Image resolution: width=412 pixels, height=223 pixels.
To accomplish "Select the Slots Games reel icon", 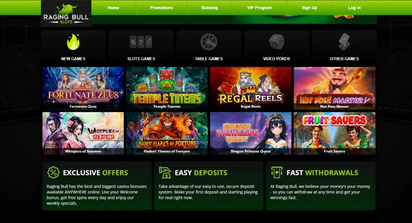I will pyautogui.click(x=141, y=42).
